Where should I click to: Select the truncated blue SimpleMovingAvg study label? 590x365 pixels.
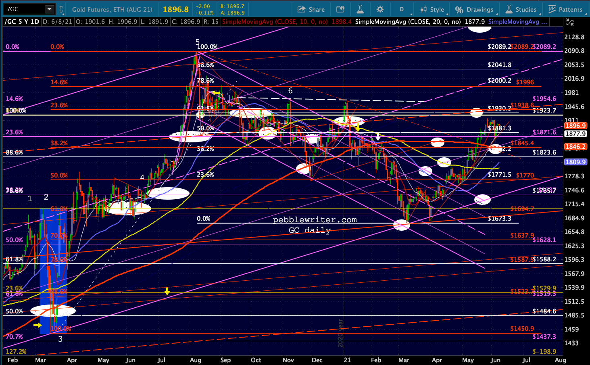pyautogui.click(x=517, y=22)
